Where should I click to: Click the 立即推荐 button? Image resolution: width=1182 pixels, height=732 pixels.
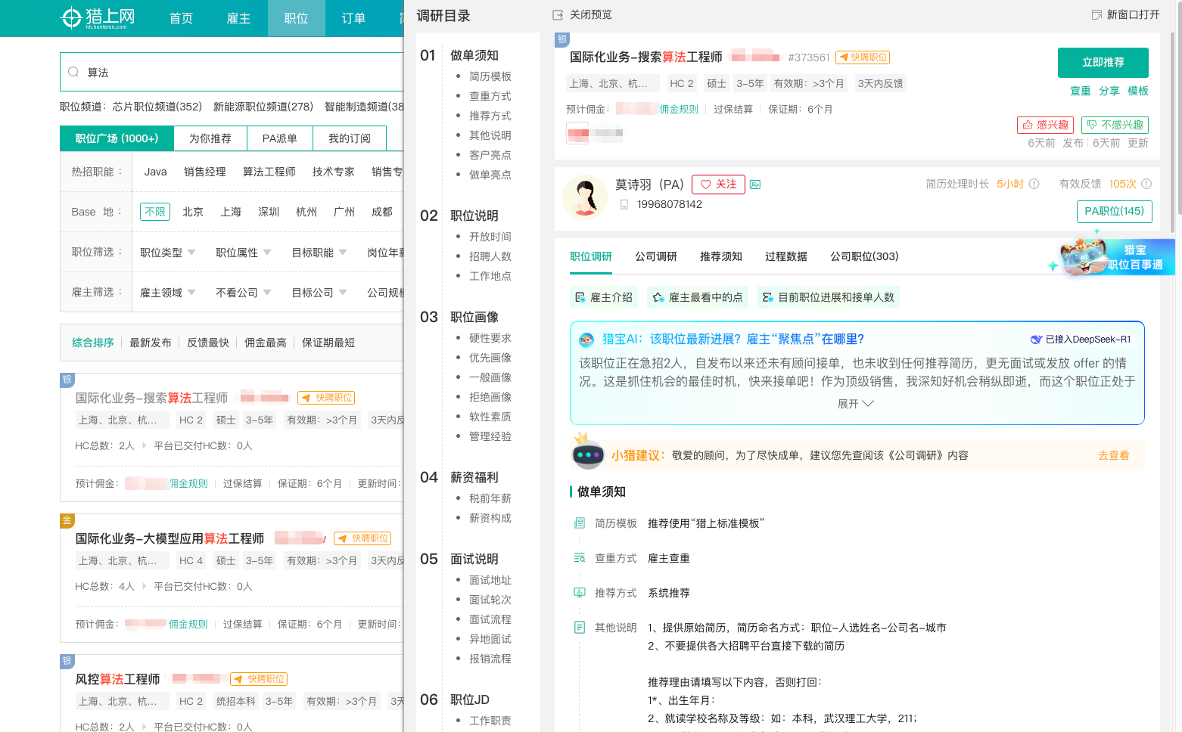(1103, 63)
